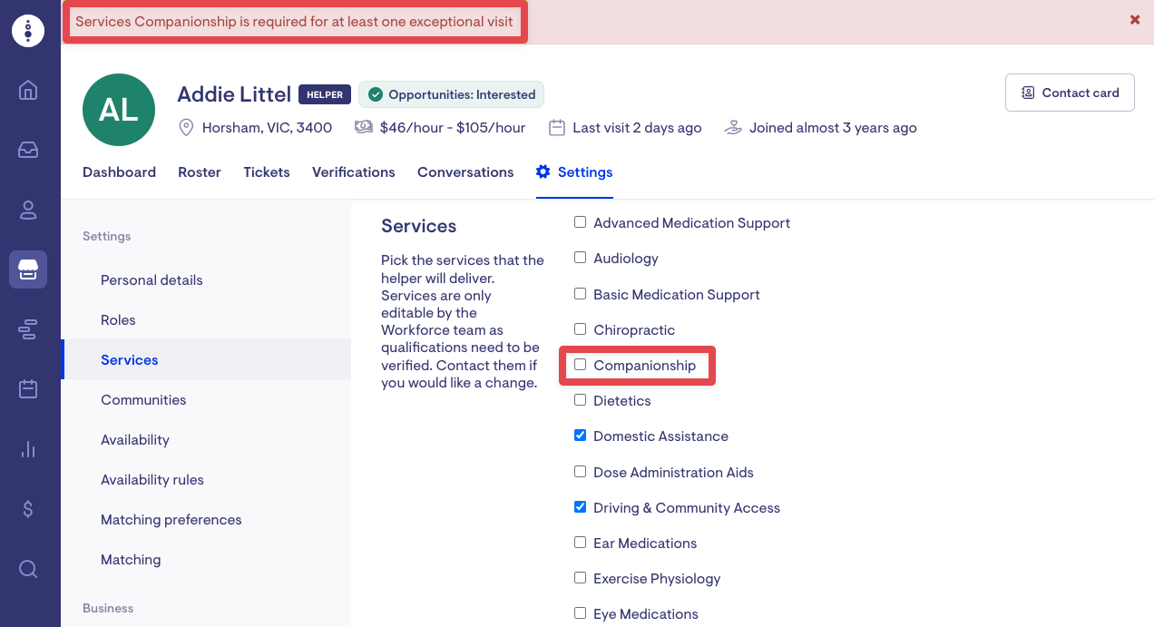The height and width of the screenshot is (627, 1154).
Task: Open the search magnifier icon
Action: pyautogui.click(x=28, y=569)
